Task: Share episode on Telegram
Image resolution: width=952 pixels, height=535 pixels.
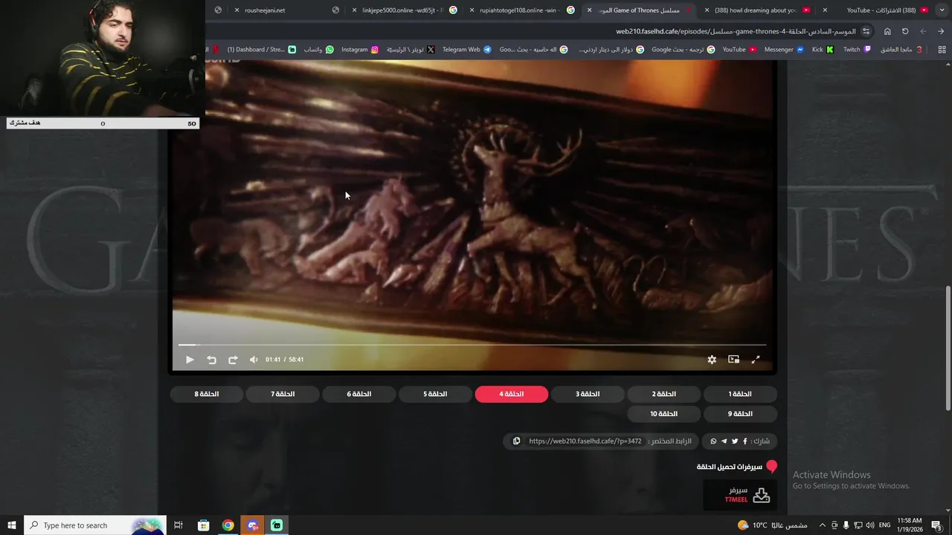Action: (724, 441)
